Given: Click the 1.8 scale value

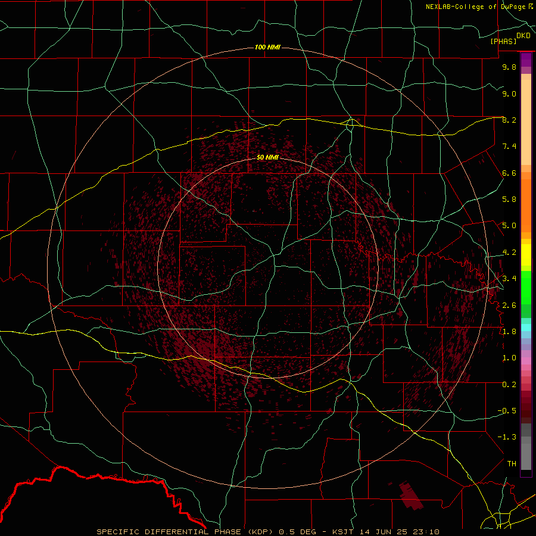Looking at the screenshot, I should 509,332.
